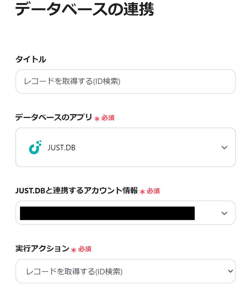
Task: Expand the 実行アクション dropdown arrow
Action: 230,271
